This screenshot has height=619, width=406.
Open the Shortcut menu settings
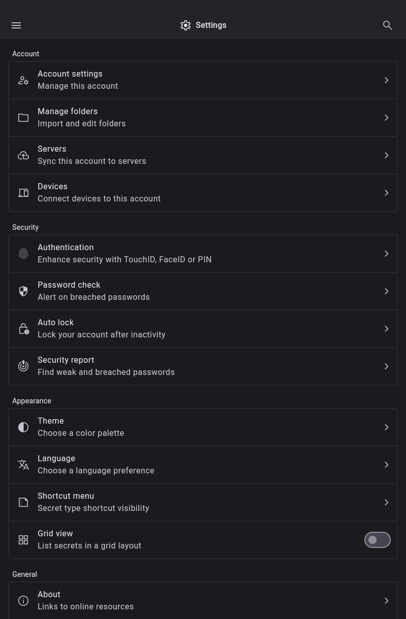[203, 502]
